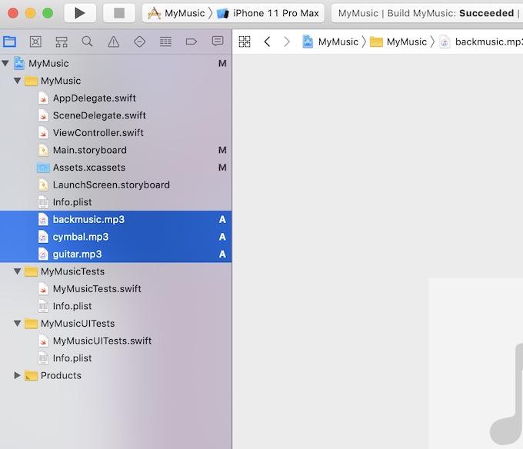Open the Source Control navigator

[x=35, y=42]
